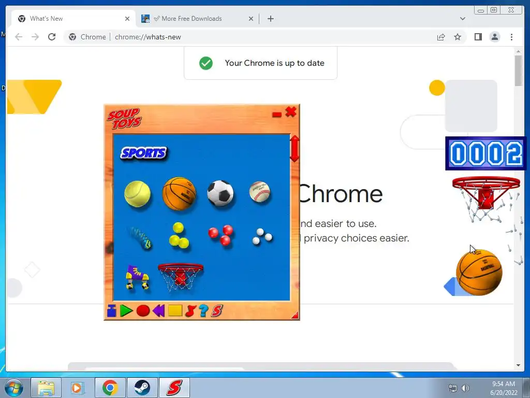Image resolution: width=530 pixels, height=398 pixels.
Task: Toggle the Chrome side panel
Action: click(x=478, y=37)
